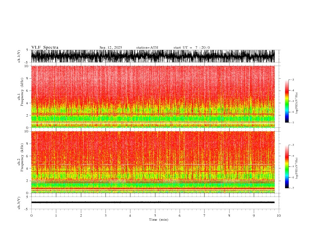Viewport: 314px width, 242px height.
Task: Click the "-3" label on ch.1 color bar
Action: (x=292, y=79)
